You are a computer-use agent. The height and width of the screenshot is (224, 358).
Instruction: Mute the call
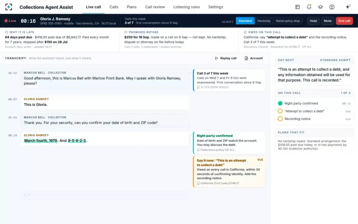point(328,21)
